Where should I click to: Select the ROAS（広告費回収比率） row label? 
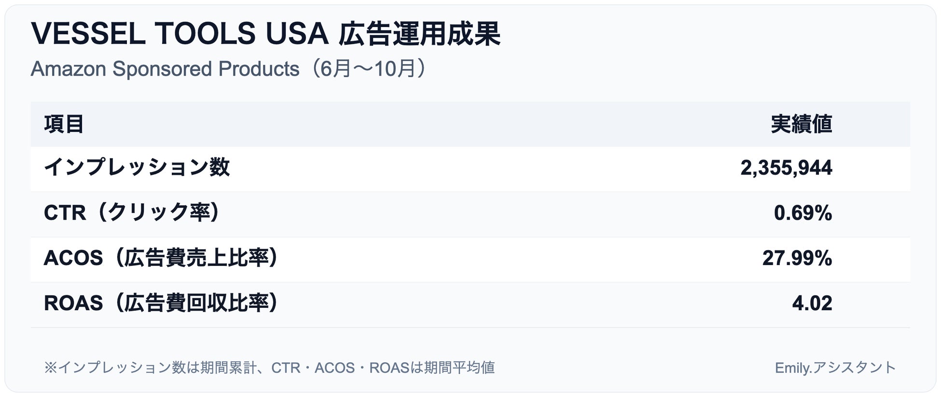click(160, 303)
